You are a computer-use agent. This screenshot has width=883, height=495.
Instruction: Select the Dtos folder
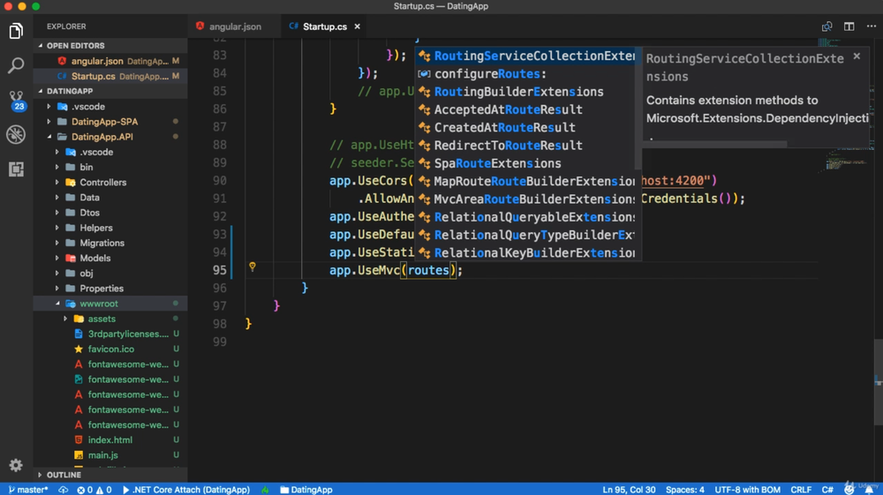coord(110,213)
